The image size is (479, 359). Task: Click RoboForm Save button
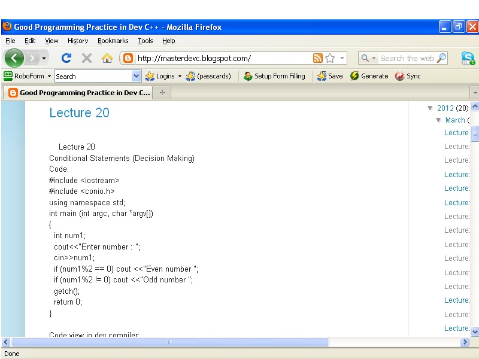(x=330, y=76)
